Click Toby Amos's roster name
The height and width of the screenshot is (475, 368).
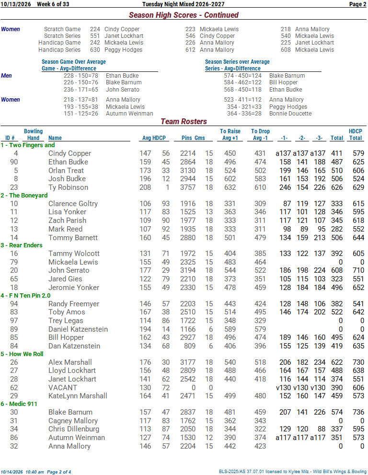(67, 313)
